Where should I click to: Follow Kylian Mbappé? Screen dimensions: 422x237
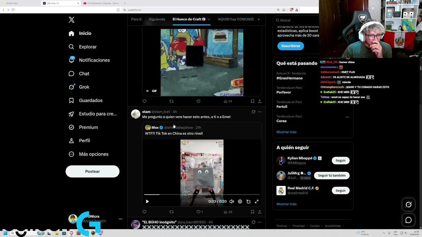point(341,160)
